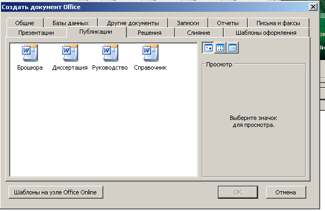This screenshot has width=325, height=211.
Task: Open the Записки tab
Action: [x=188, y=23]
